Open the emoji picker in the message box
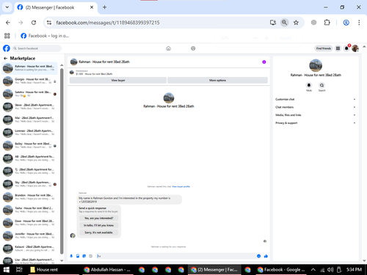The image size is (367, 275). [x=258, y=256]
